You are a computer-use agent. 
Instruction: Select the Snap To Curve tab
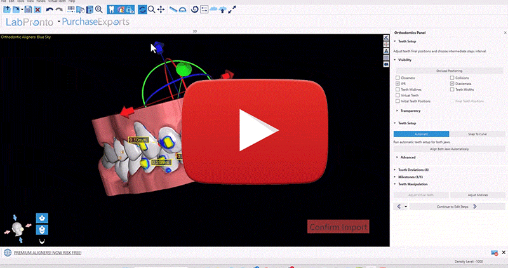[478, 134]
